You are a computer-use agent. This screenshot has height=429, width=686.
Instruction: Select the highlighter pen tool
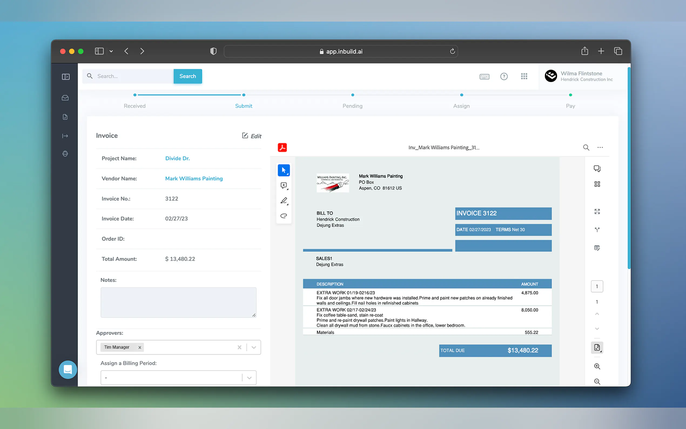[x=284, y=201]
